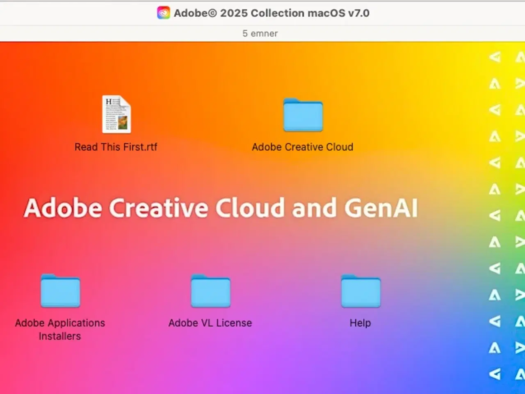
Task: Click the window title "Adobe© 2025 Collection macOS v7.0"
Action: (272, 13)
